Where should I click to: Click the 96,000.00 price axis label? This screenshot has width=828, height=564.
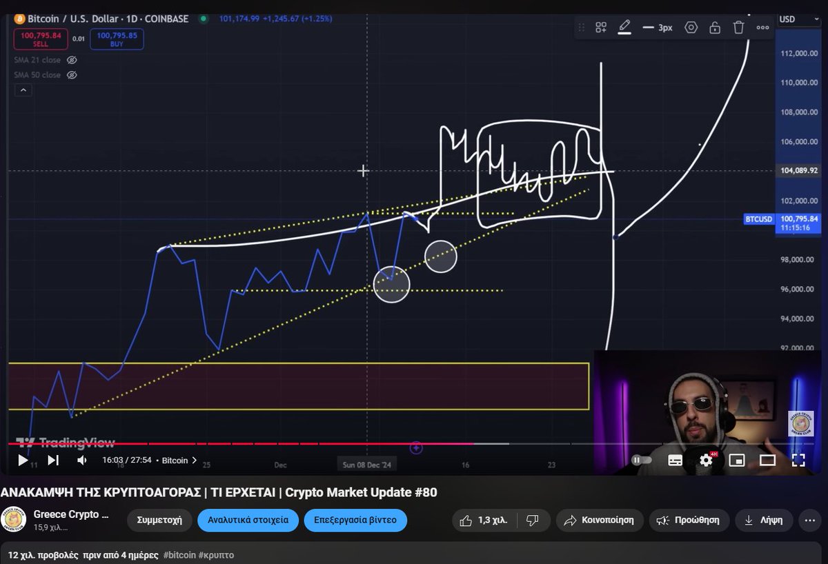pos(797,290)
